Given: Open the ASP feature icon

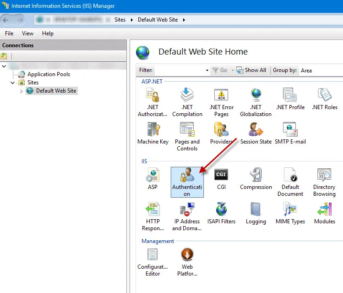Looking at the screenshot, I should (x=152, y=179).
